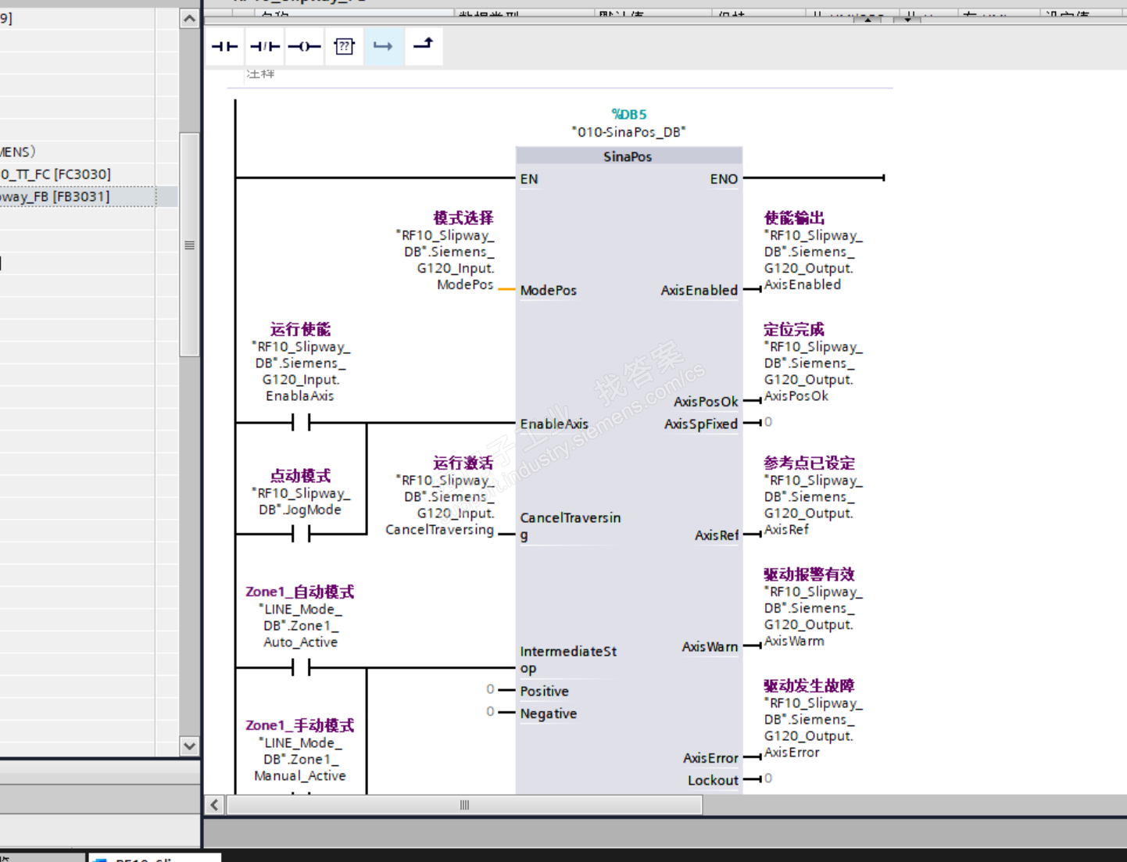
Task: Select the Lockout output pin
Action: 713,780
